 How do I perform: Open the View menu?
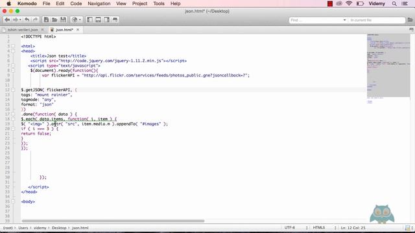[x=121, y=4]
